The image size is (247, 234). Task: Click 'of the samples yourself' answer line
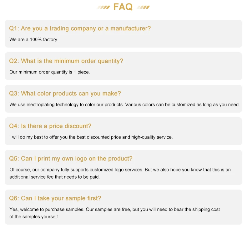[x=34, y=217]
